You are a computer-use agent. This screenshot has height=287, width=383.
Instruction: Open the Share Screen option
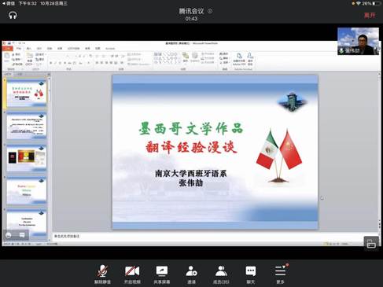point(162,274)
